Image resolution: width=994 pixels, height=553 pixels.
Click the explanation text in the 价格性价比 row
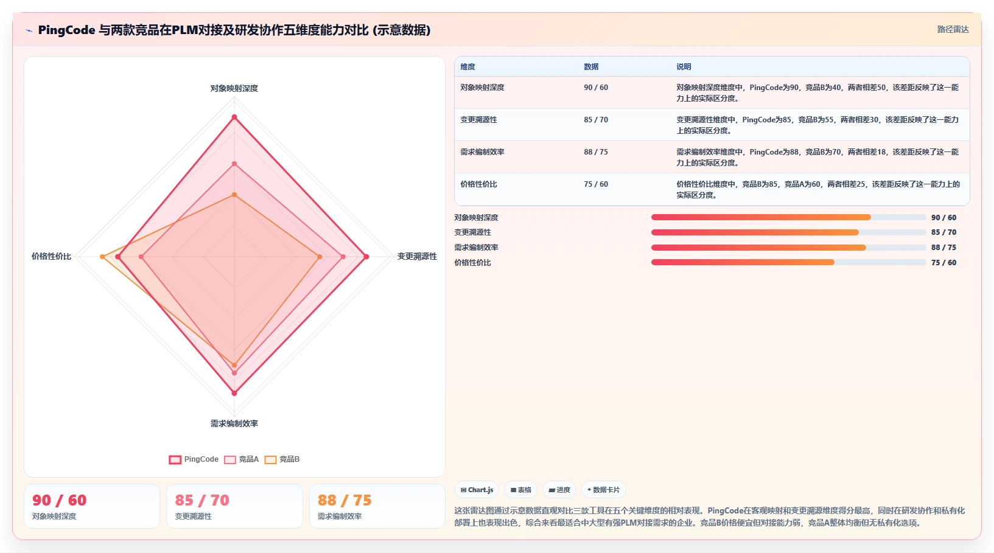point(818,190)
